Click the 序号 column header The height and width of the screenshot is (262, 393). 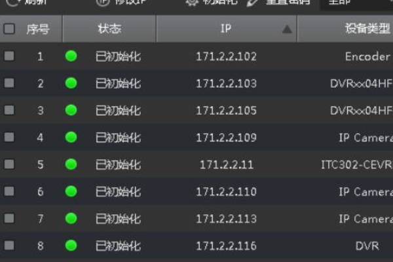coord(38,29)
